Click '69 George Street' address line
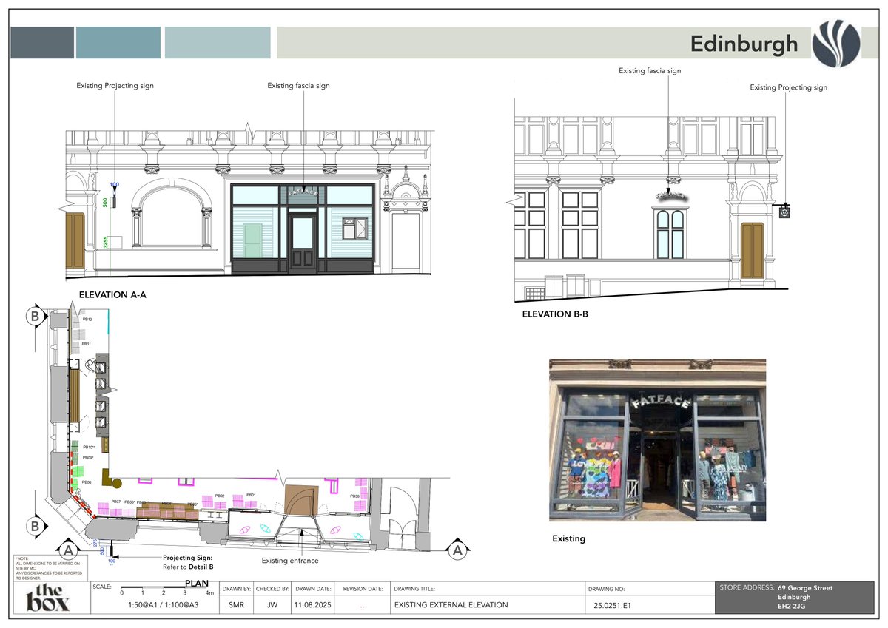Screen dimensions: 888x628 coord(805,588)
